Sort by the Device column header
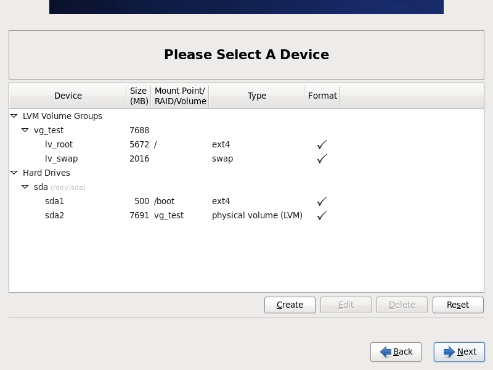This screenshot has width=493, height=370. pos(68,96)
